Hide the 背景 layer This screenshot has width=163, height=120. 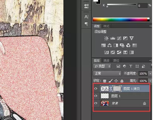(96, 103)
